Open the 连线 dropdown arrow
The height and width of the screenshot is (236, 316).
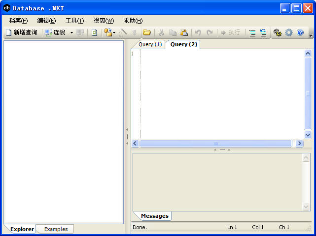[x=71, y=32]
